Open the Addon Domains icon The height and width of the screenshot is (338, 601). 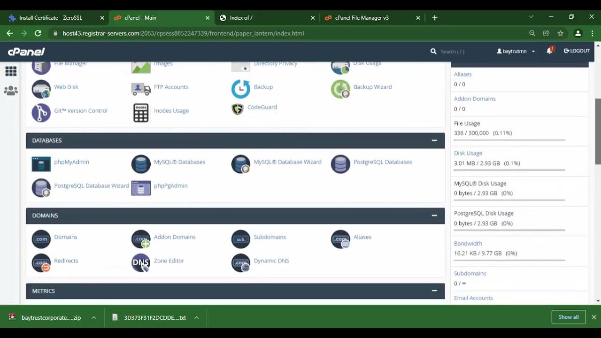tap(141, 239)
